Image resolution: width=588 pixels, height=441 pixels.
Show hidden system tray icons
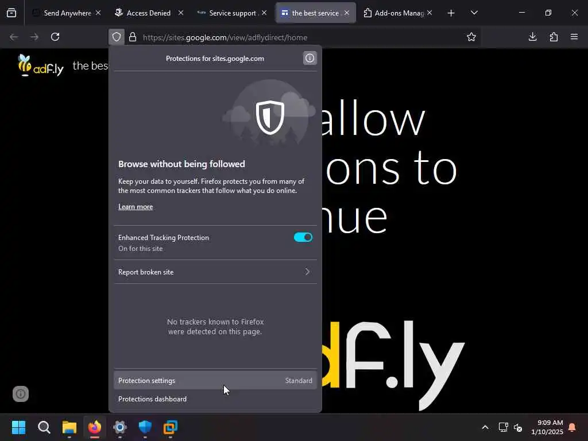pos(485,427)
